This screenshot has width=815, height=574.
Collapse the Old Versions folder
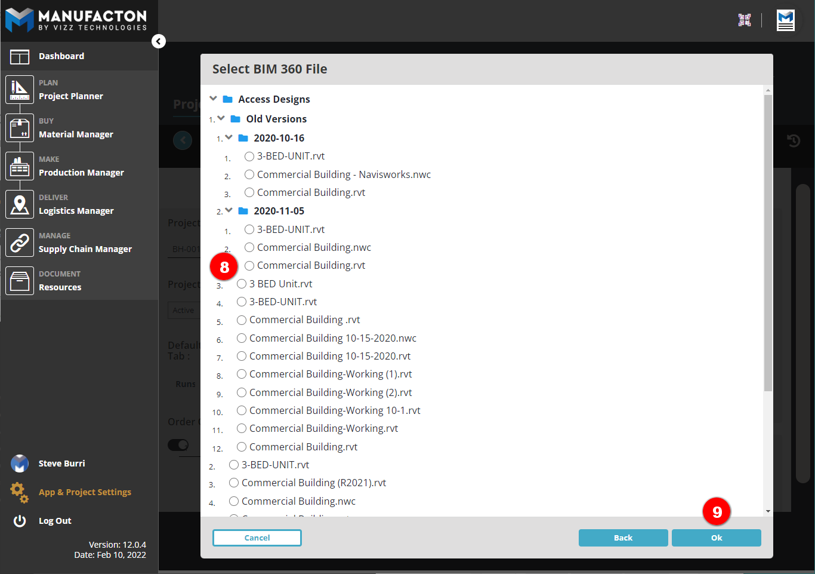pyautogui.click(x=221, y=118)
